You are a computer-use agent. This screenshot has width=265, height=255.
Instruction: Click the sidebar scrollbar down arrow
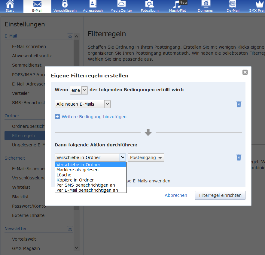pyautogui.click(x=76, y=247)
